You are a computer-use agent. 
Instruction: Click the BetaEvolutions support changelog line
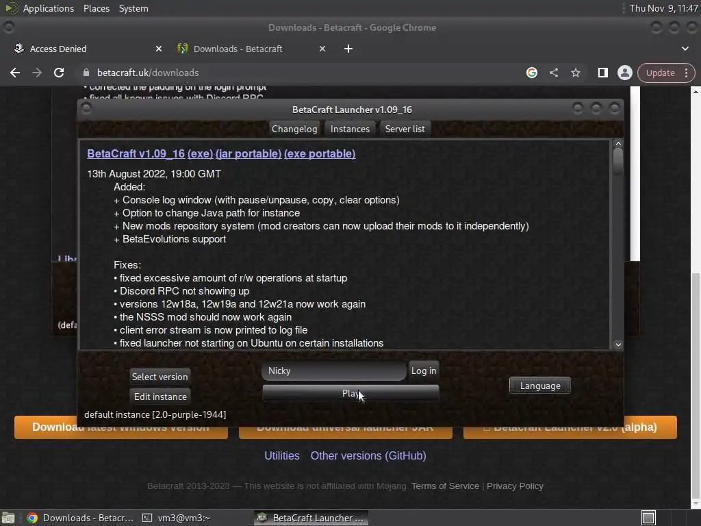170,239
